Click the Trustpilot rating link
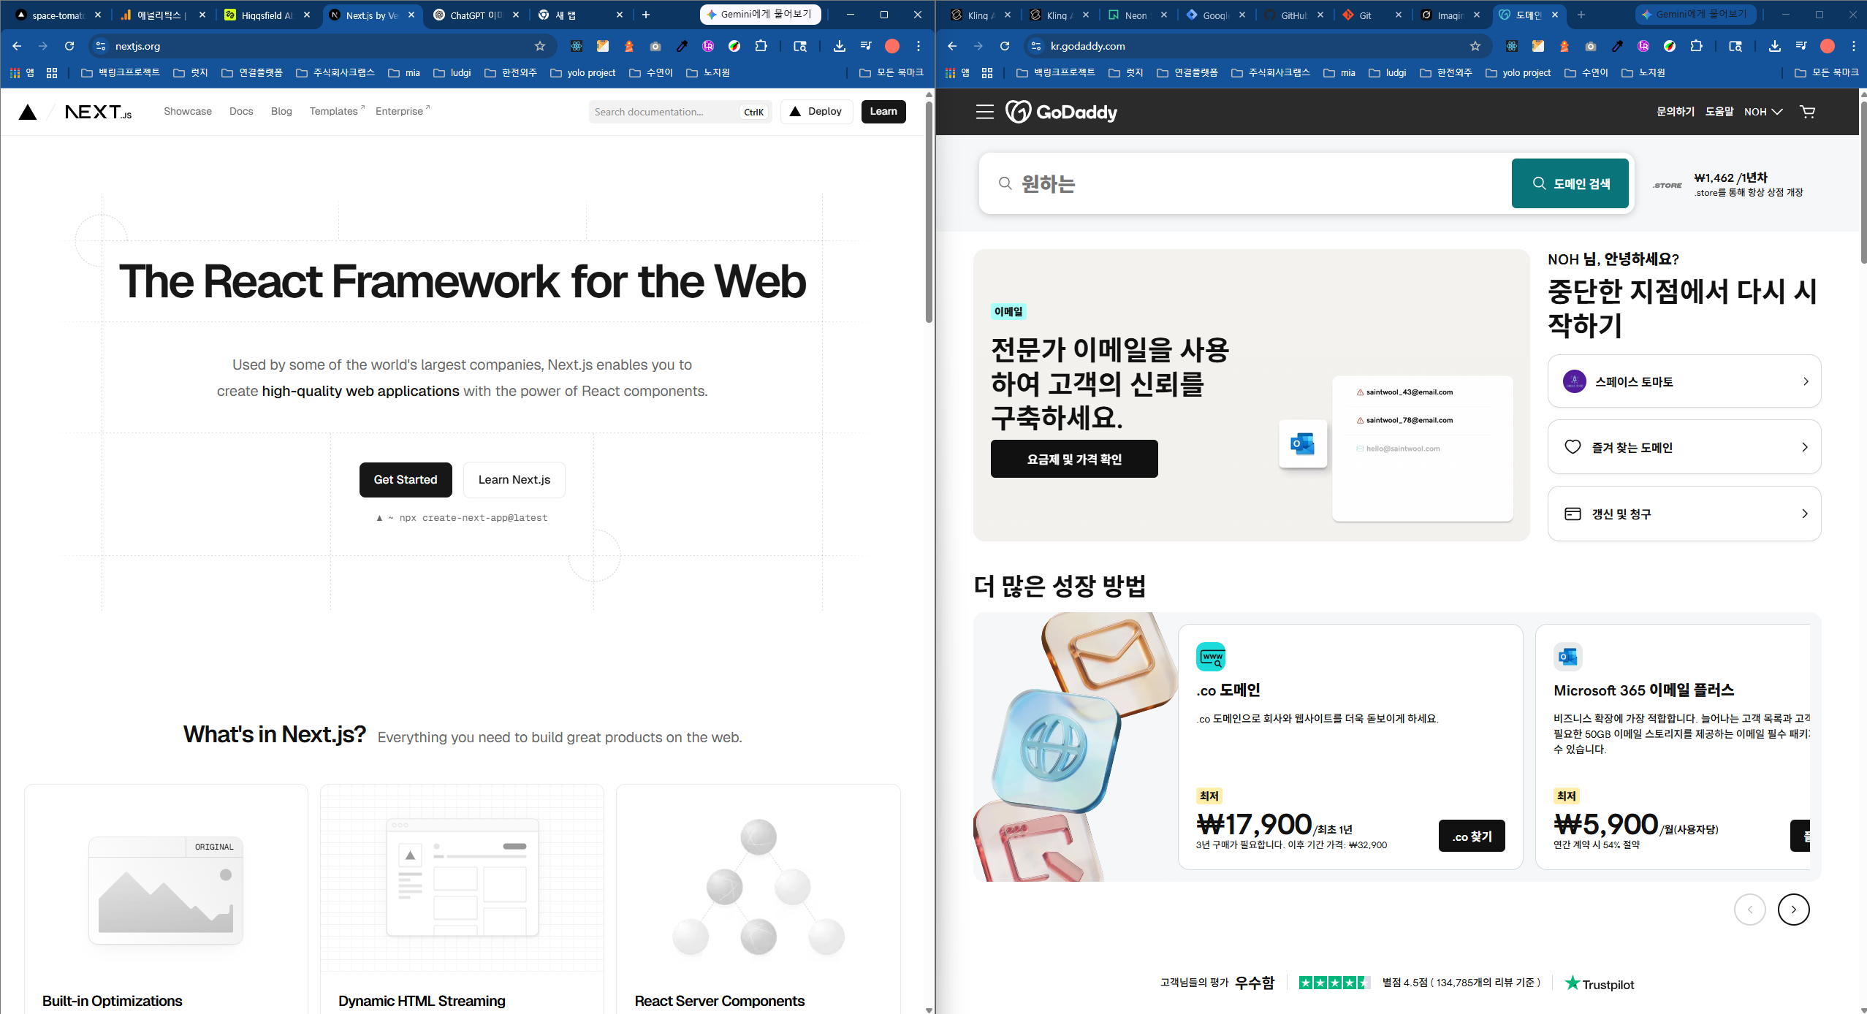Image resolution: width=1867 pixels, height=1014 pixels. [x=1600, y=984]
